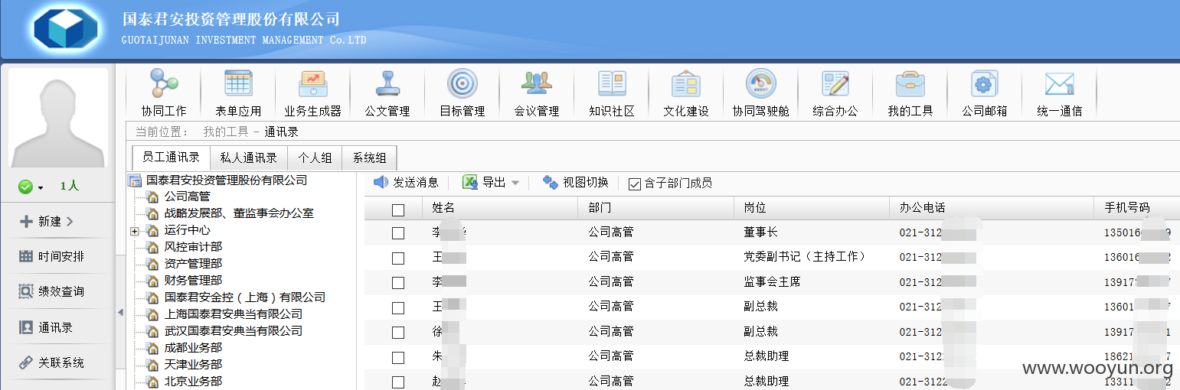
Task: Select 资产管理部 in department tree
Action: pyautogui.click(x=193, y=263)
